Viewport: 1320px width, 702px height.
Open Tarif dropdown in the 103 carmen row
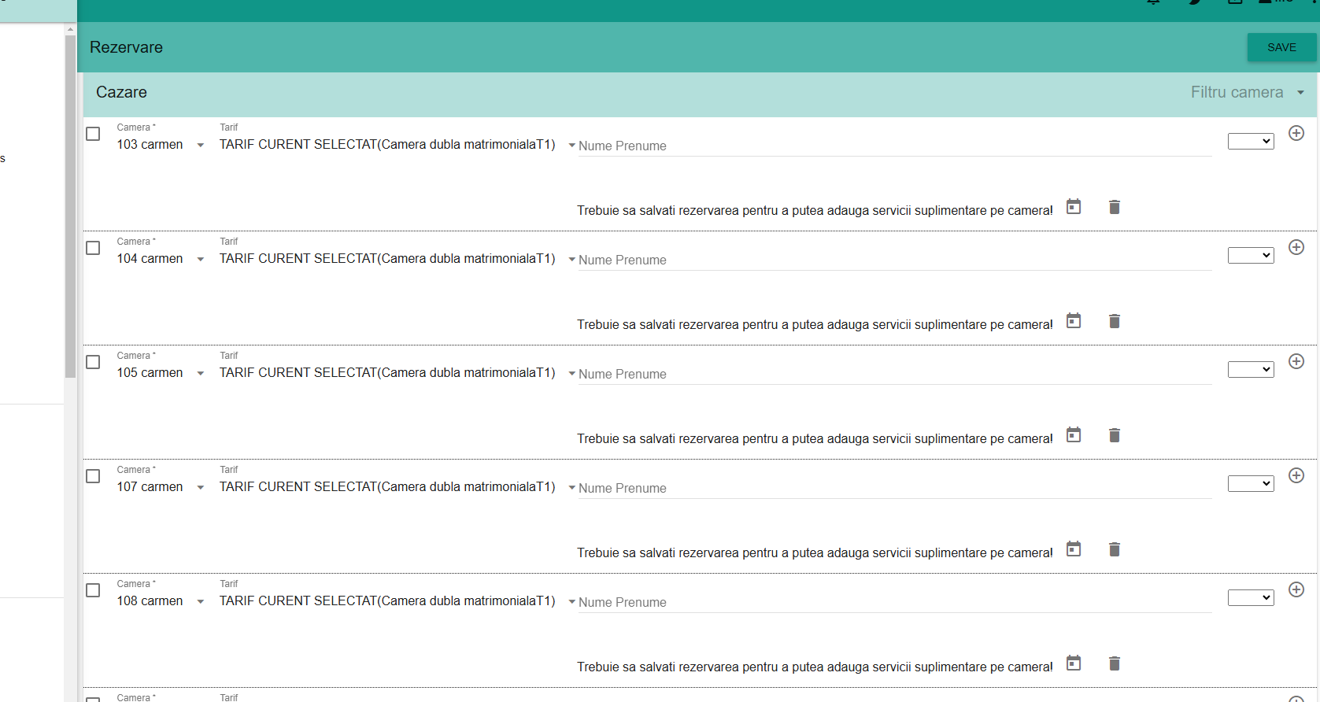point(397,145)
